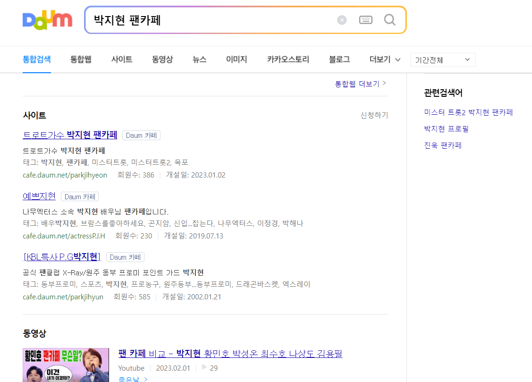Open the on-screen keyboard icon
This screenshot has width=532, height=382.
click(x=365, y=20)
